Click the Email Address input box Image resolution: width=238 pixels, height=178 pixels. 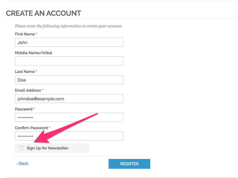click(x=69, y=99)
